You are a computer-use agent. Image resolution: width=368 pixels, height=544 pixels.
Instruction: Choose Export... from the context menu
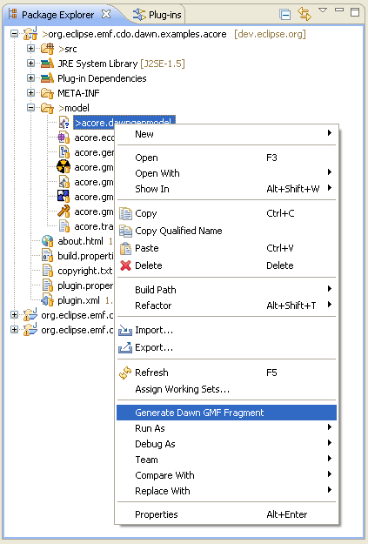tap(226, 347)
